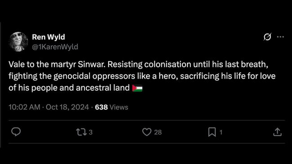Open the share upload arrow icon

277,132
